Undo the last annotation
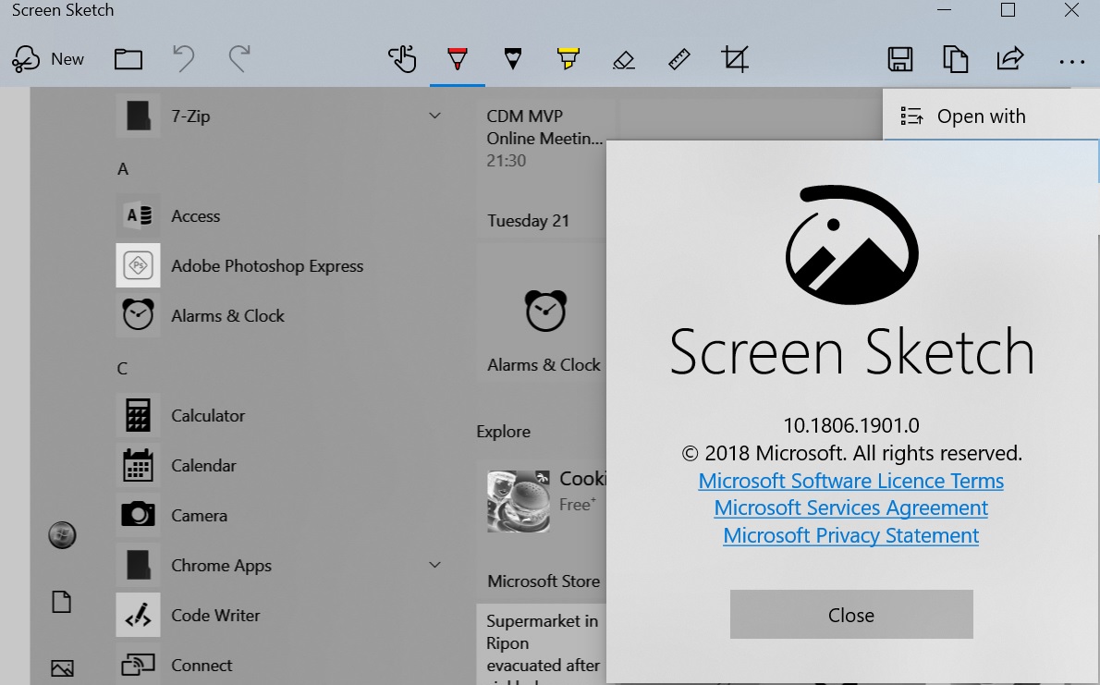The height and width of the screenshot is (685, 1100). [183, 58]
